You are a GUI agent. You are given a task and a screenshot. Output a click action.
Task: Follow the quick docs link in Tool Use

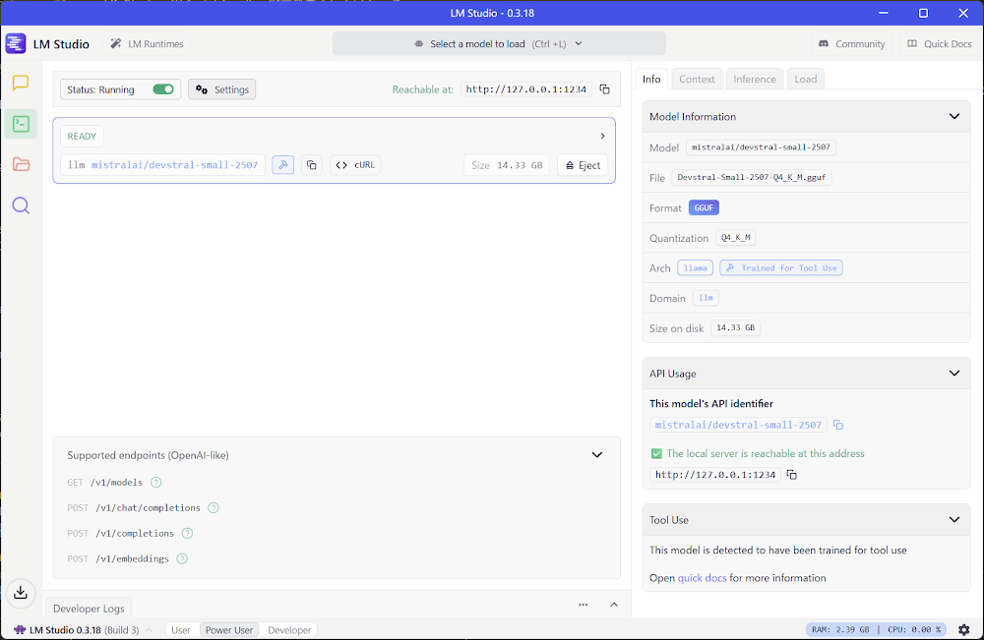pyautogui.click(x=702, y=578)
